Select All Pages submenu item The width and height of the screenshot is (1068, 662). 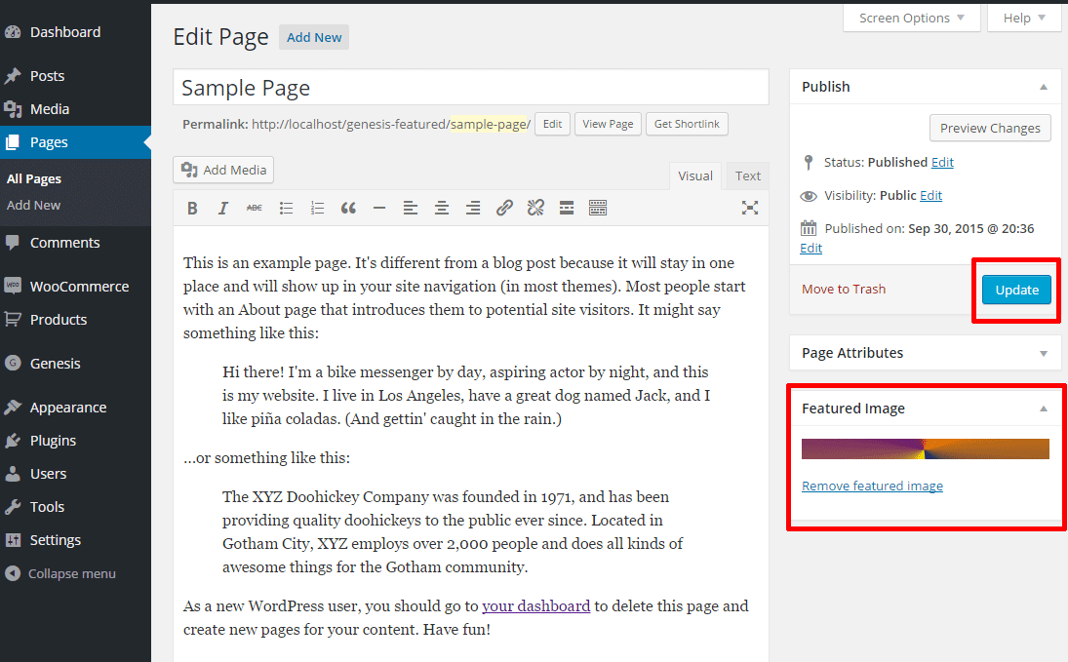point(34,178)
